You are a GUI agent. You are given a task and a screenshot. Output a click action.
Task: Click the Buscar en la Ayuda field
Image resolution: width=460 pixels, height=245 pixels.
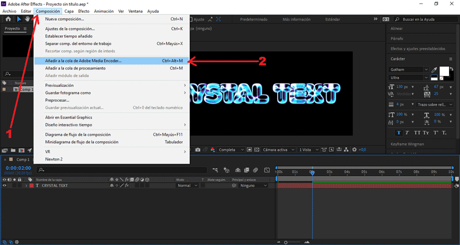click(425, 20)
